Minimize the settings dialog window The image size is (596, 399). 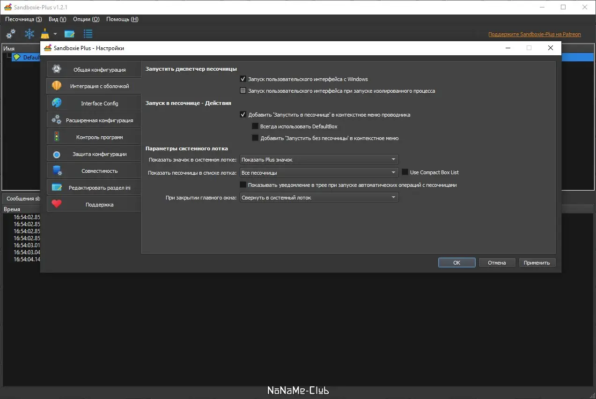pyautogui.click(x=508, y=48)
